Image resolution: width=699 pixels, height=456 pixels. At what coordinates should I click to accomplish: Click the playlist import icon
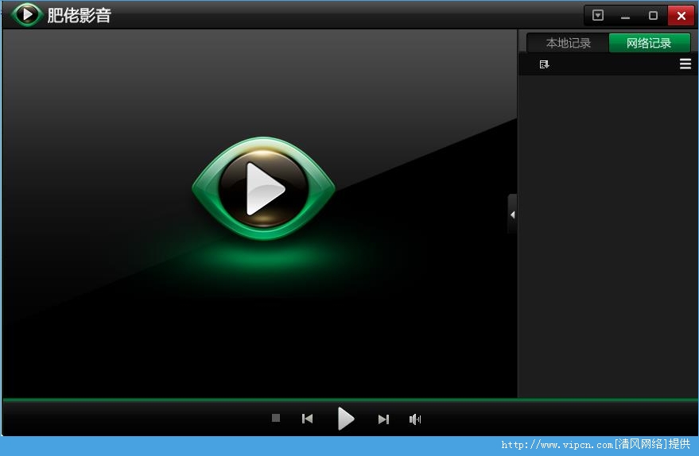point(544,64)
